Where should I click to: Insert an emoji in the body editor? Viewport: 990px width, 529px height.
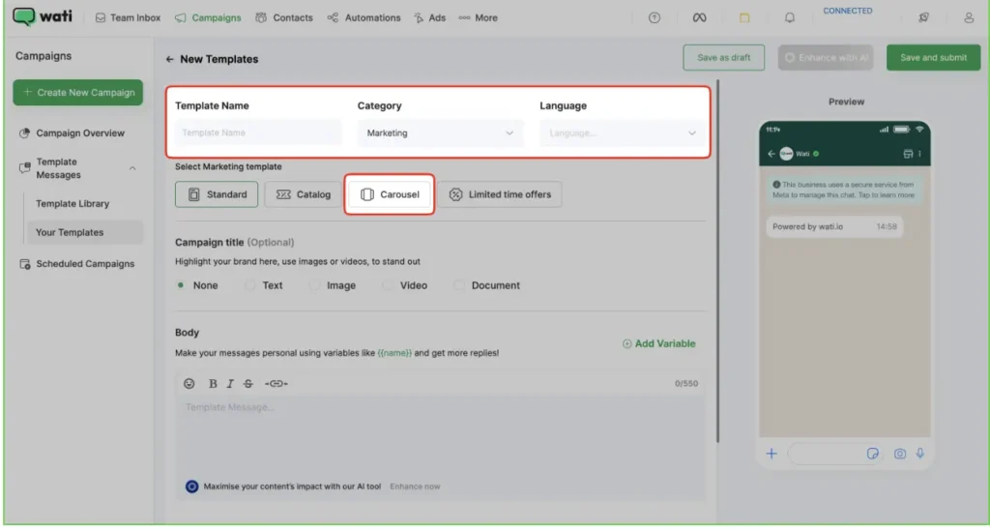tap(189, 384)
